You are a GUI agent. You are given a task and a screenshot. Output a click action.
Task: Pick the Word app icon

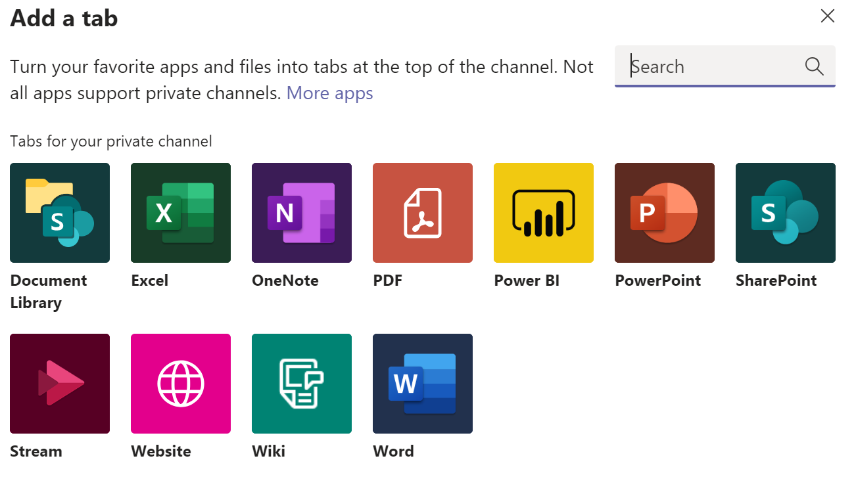click(423, 384)
